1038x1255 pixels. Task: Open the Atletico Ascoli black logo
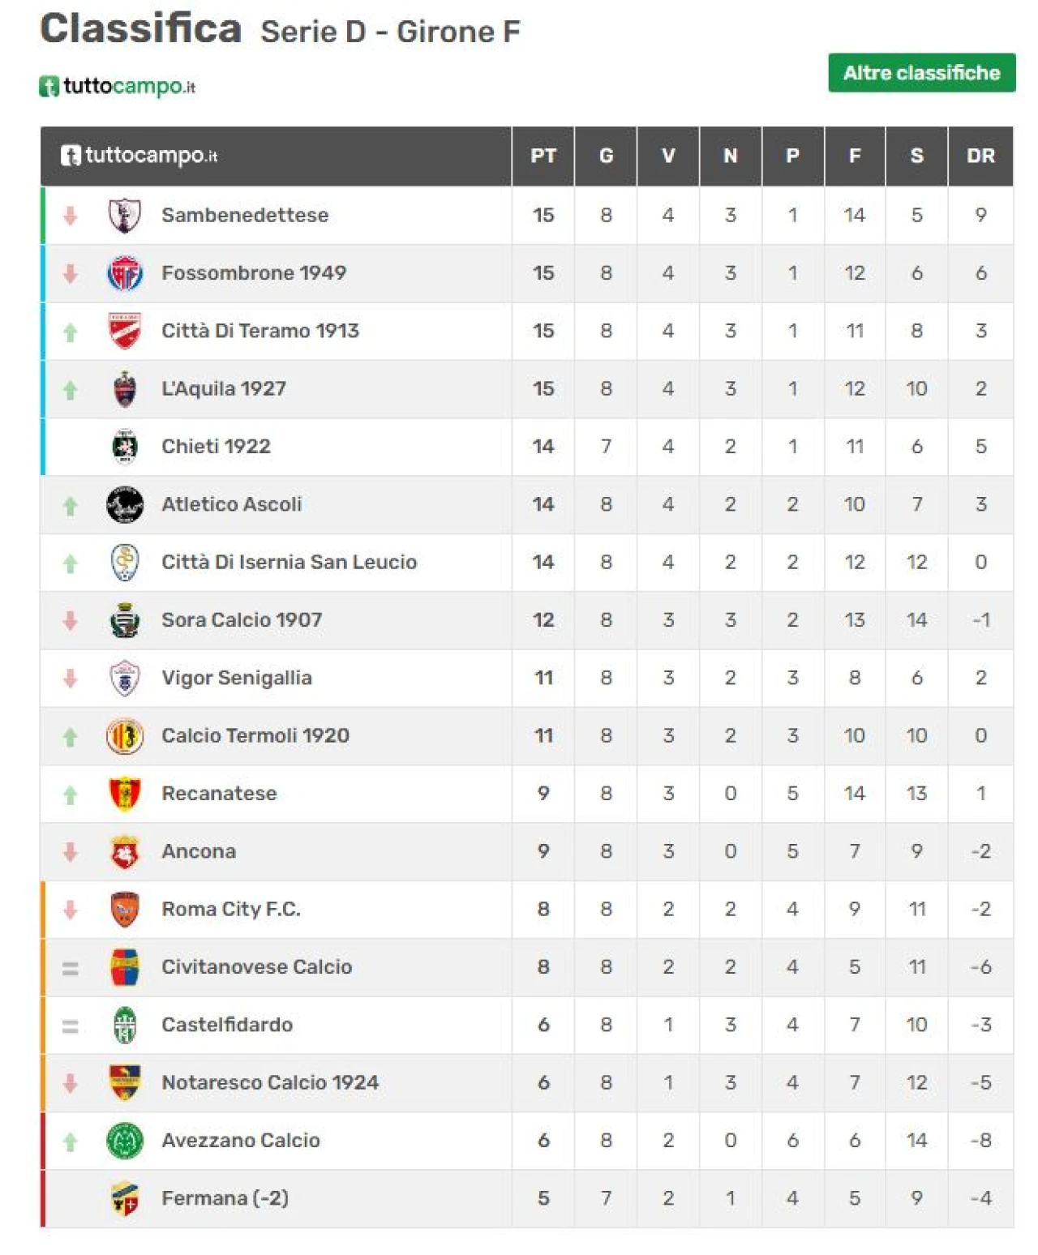pos(125,504)
